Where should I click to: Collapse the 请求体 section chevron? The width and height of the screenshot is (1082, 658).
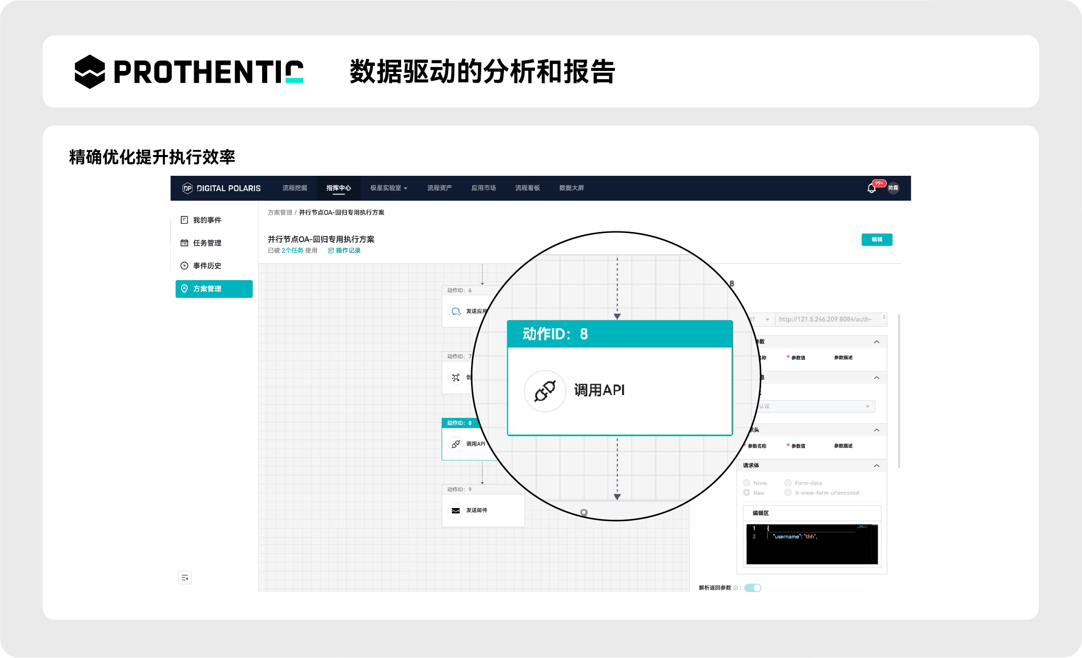tap(877, 466)
